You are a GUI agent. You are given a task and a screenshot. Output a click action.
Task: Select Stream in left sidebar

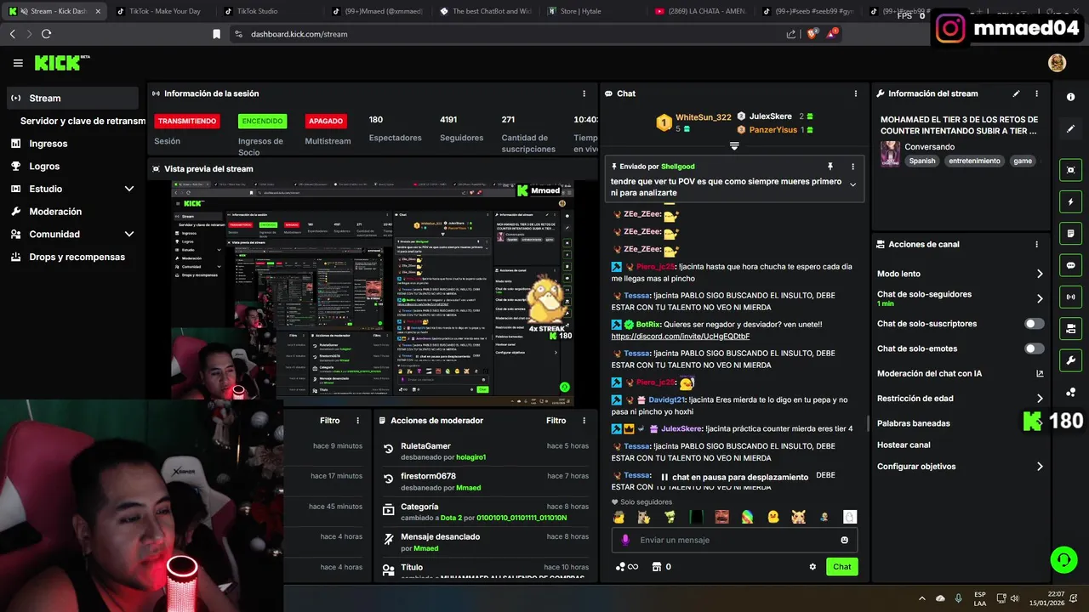[72, 98]
